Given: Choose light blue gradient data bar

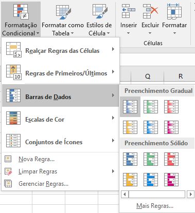Looking at the screenshot, I should click(151, 127).
